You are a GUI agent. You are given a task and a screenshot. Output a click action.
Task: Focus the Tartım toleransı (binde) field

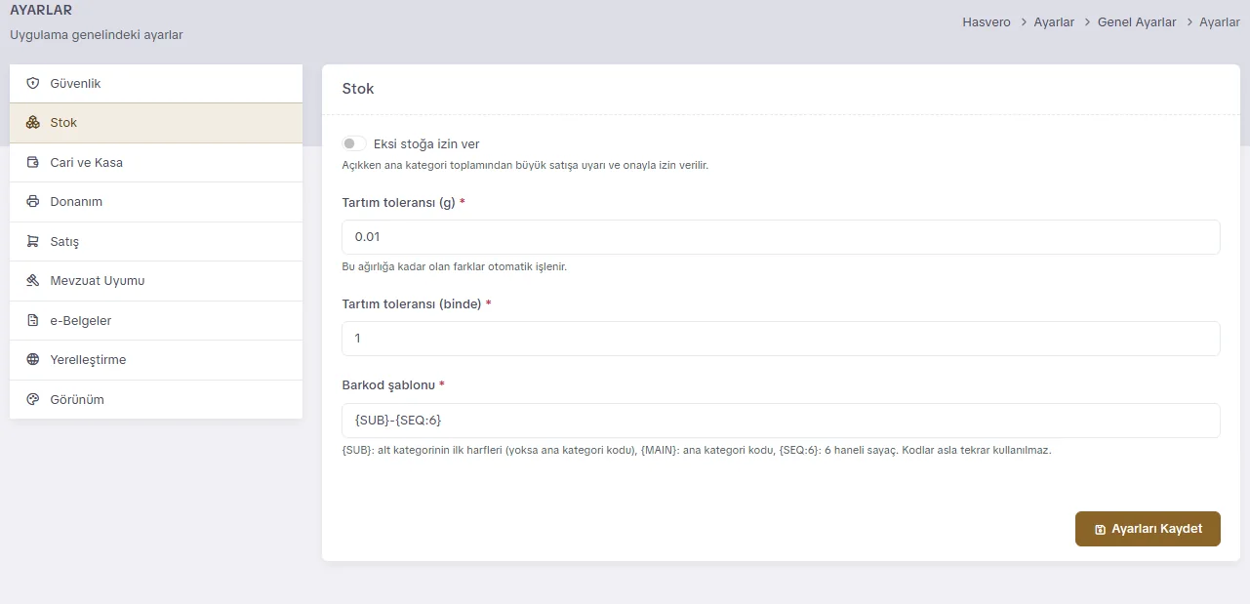(x=781, y=339)
